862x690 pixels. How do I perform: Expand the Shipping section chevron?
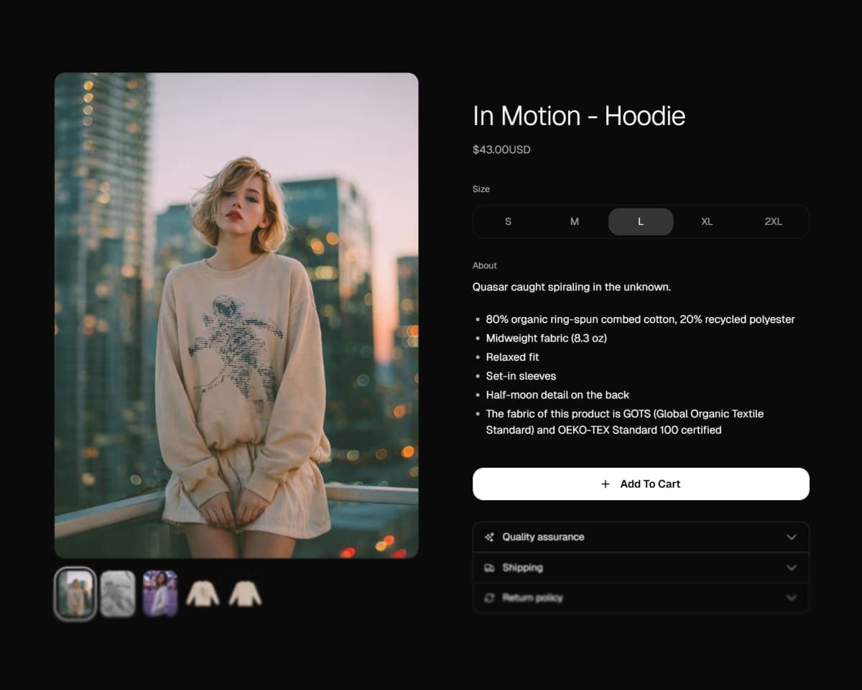tap(791, 568)
